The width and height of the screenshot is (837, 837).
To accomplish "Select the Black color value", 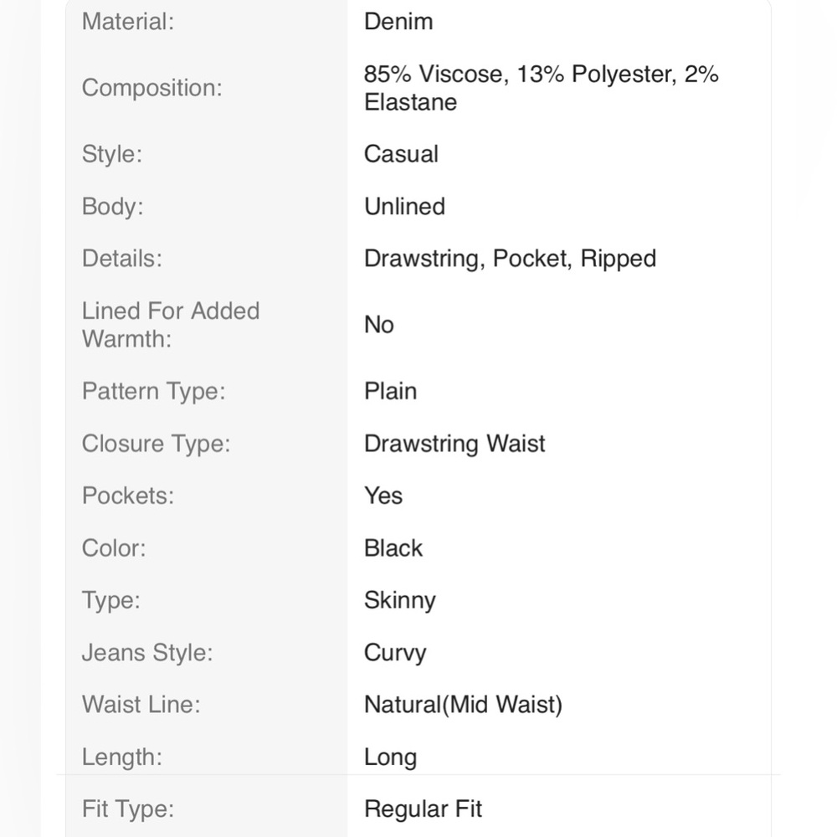I will tap(393, 548).
